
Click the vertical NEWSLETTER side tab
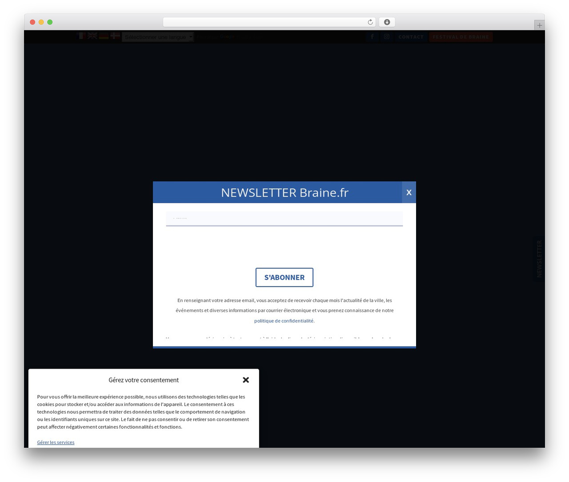[x=539, y=259]
